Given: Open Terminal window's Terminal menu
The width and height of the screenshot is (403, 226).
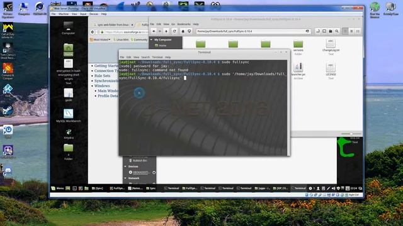Looking at the screenshot, I should (157, 57).
